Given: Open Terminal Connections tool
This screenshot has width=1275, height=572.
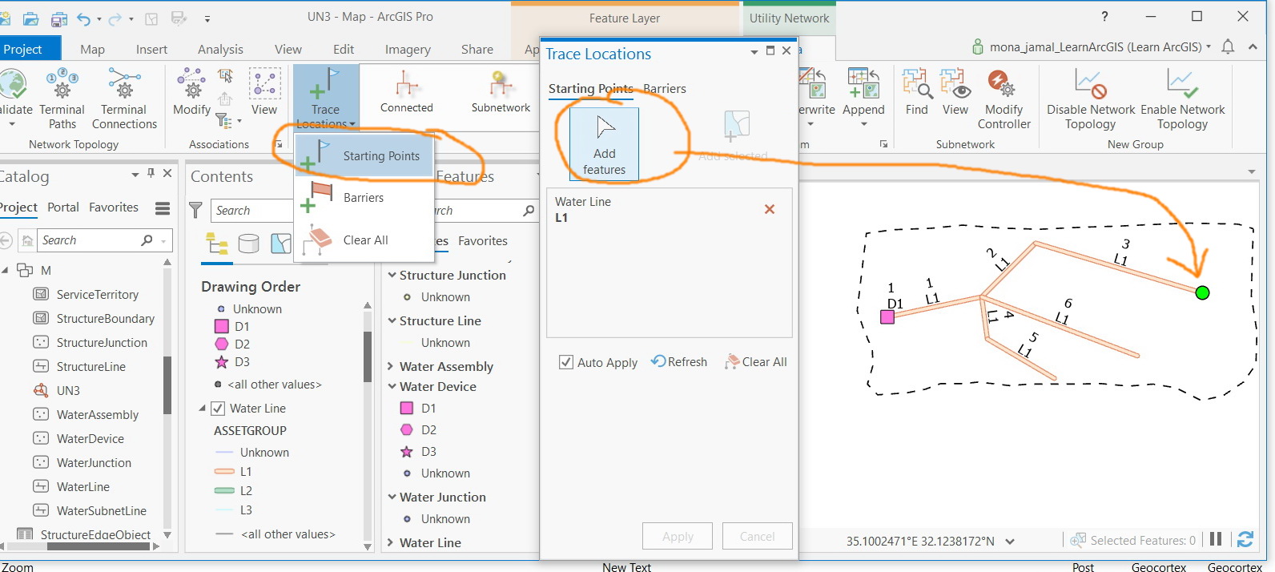Looking at the screenshot, I should (x=124, y=99).
